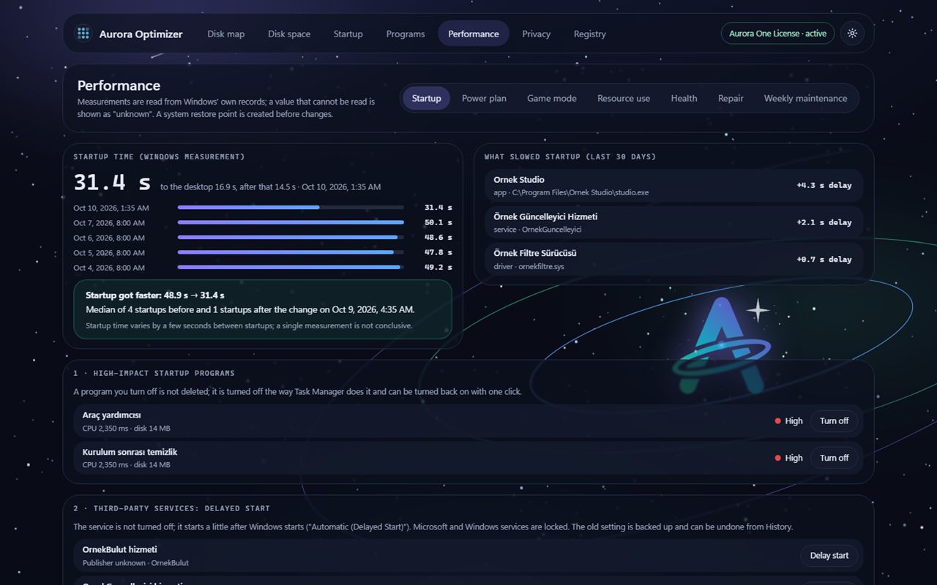937x585 pixels.
Task: Select the Araç yardımcısı program name
Action: coord(111,415)
